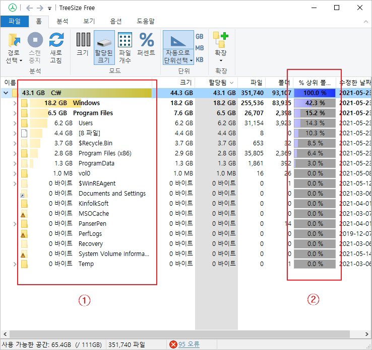Select file count (파일 개수) mode
The width and height of the screenshot is (372, 350).
click(125, 47)
